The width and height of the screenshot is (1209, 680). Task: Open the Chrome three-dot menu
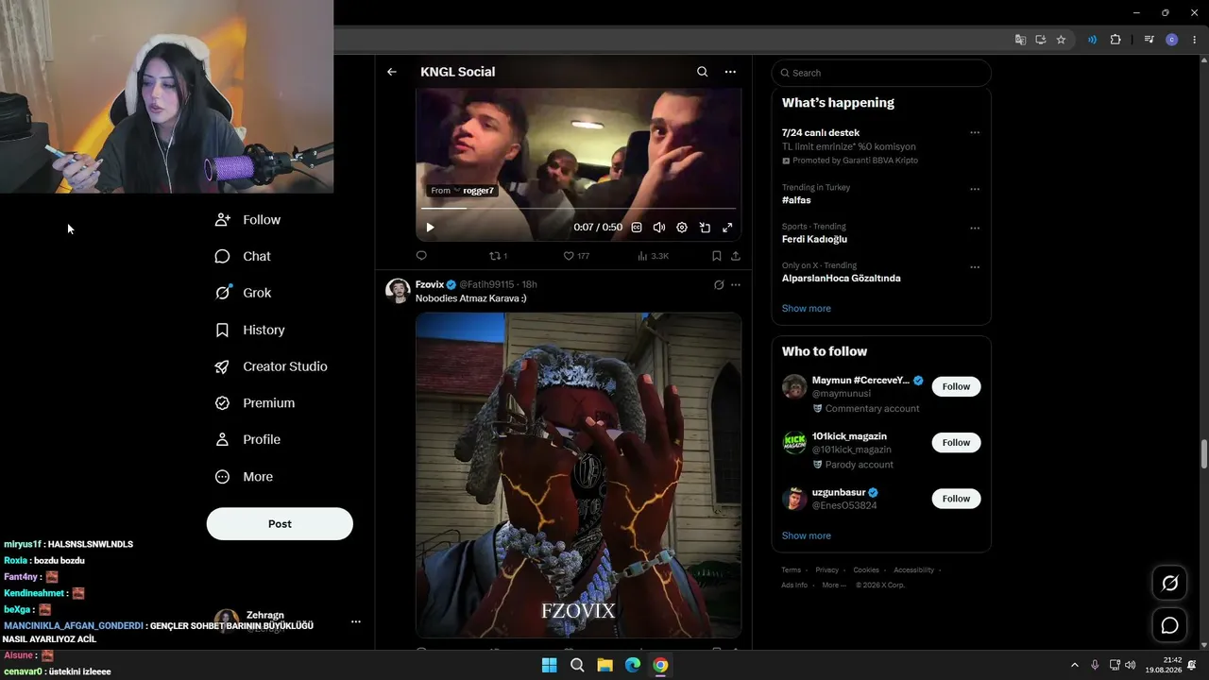tap(1195, 40)
